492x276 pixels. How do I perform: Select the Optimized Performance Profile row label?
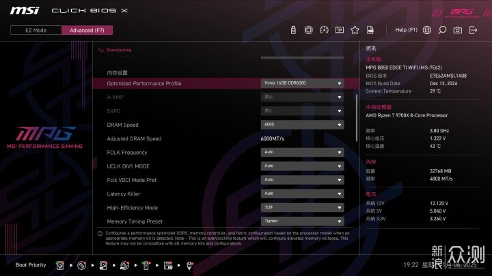144,84
